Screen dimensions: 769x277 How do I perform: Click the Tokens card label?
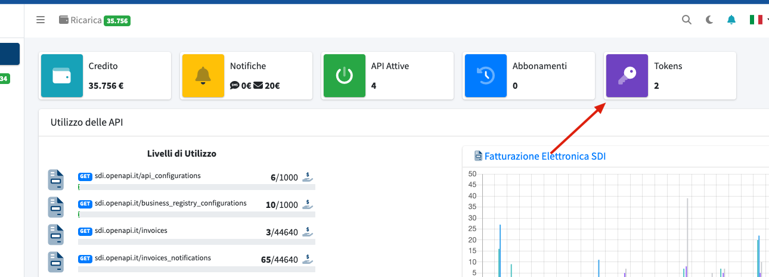click(668, 66)
